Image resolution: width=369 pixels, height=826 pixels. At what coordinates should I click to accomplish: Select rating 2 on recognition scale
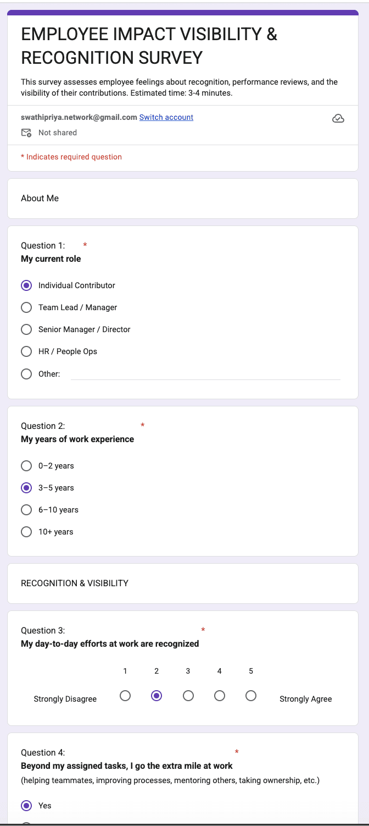(156, 696)
